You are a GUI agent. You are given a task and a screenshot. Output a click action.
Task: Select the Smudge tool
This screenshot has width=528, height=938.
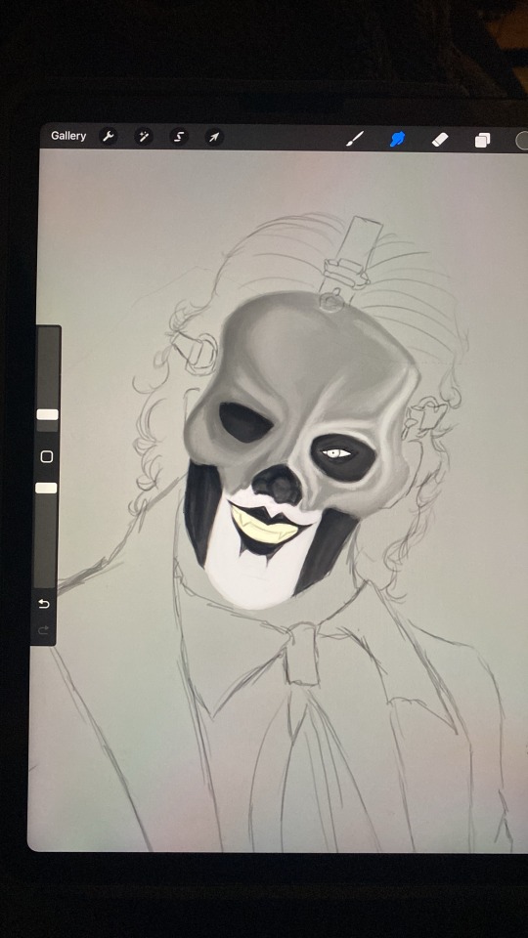398,140
